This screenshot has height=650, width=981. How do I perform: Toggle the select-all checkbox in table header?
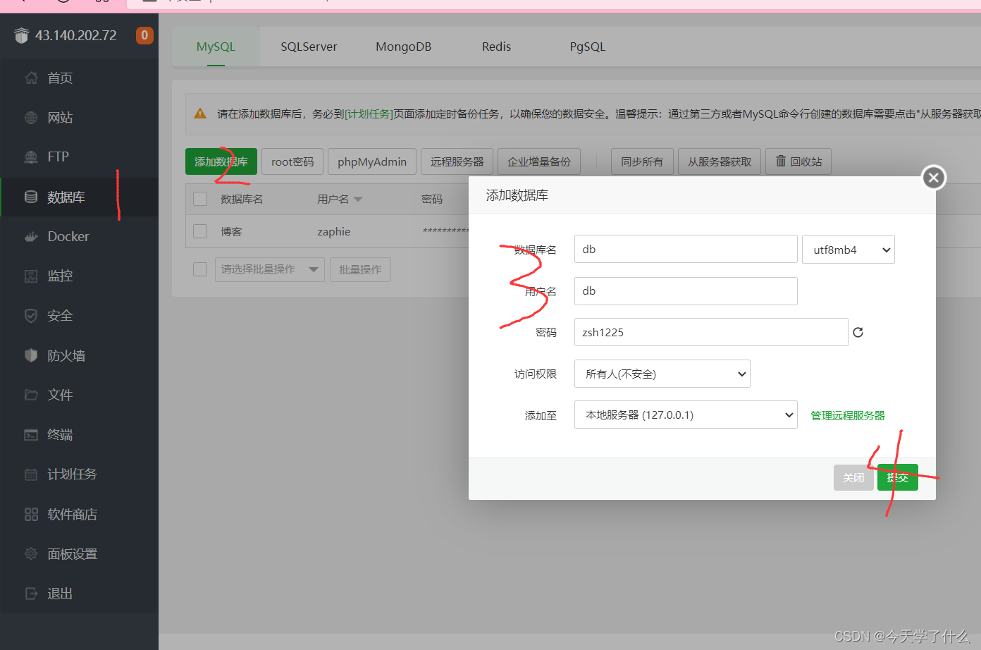tap(200, 199)
